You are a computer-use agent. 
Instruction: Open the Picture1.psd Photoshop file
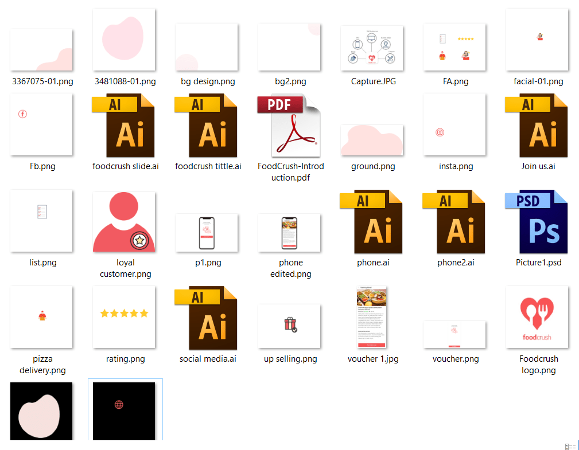click(x=537, y=221)
